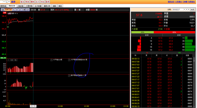The image size is (197, 108).
Task: Click the 09:56:10 tick row
Action: [162, 106]
